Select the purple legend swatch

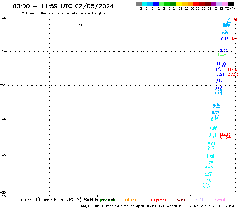214,4
